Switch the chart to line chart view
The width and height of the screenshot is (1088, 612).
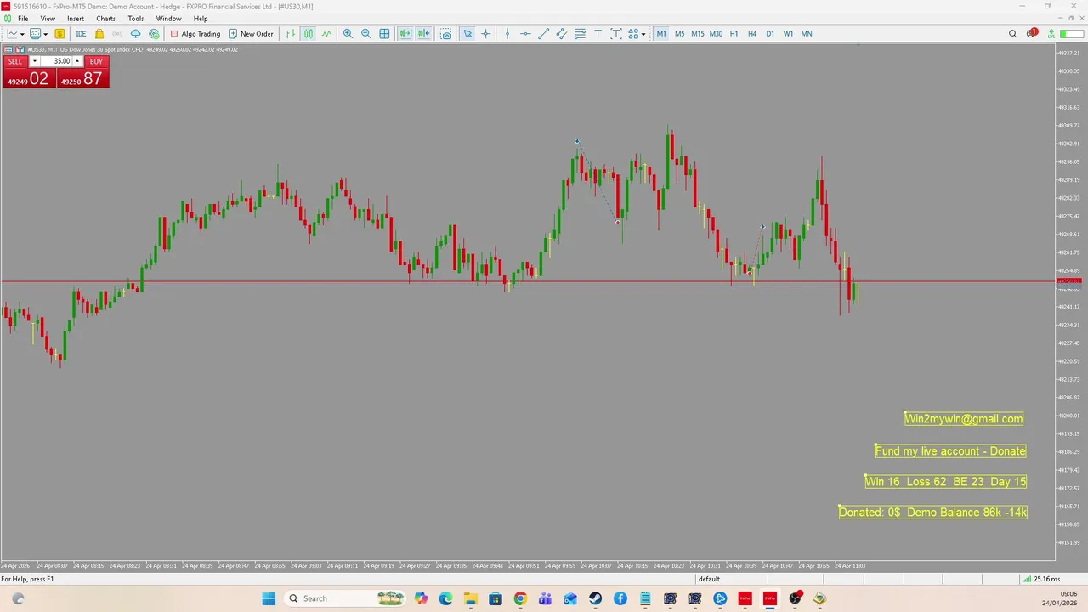[326, 34]
